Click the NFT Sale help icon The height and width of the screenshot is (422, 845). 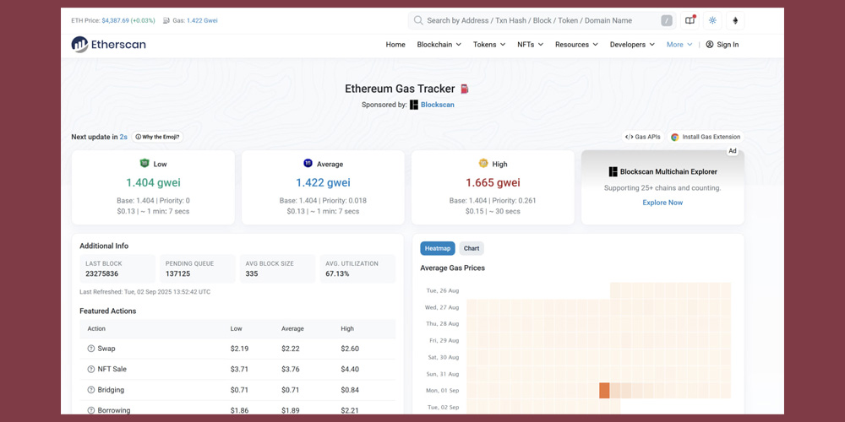tap(91, 369)
